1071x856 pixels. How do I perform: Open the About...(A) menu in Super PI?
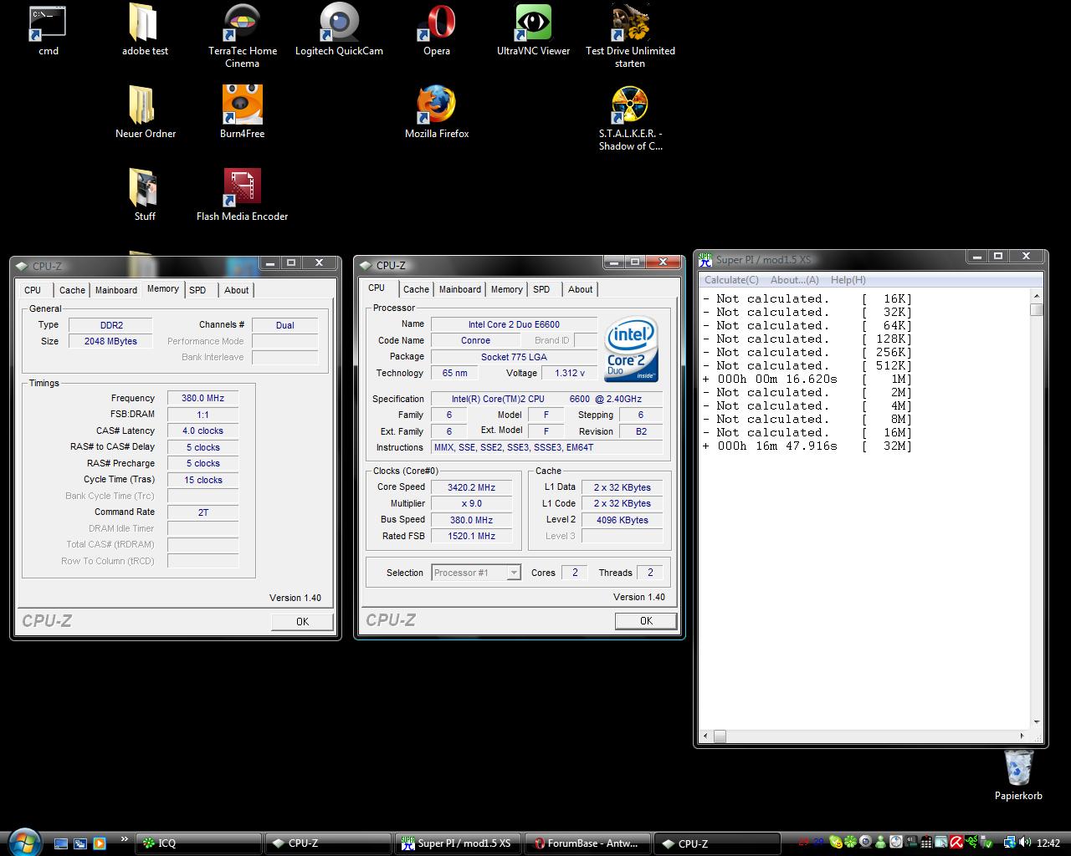[794, 280]
